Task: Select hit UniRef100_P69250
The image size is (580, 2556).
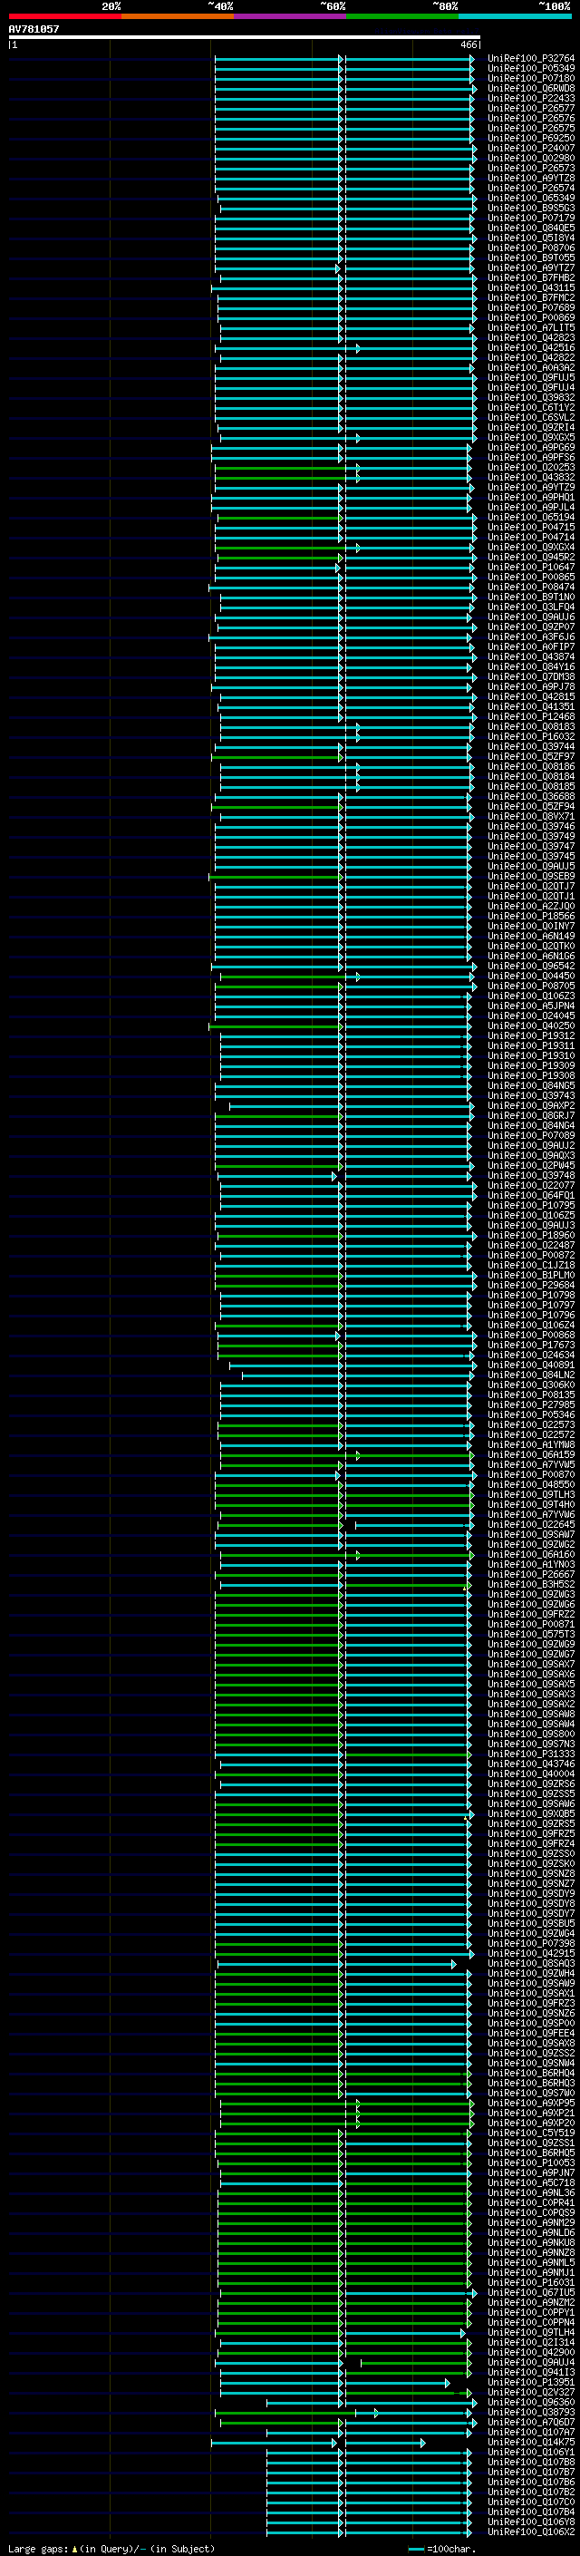Action: (530, 138)
